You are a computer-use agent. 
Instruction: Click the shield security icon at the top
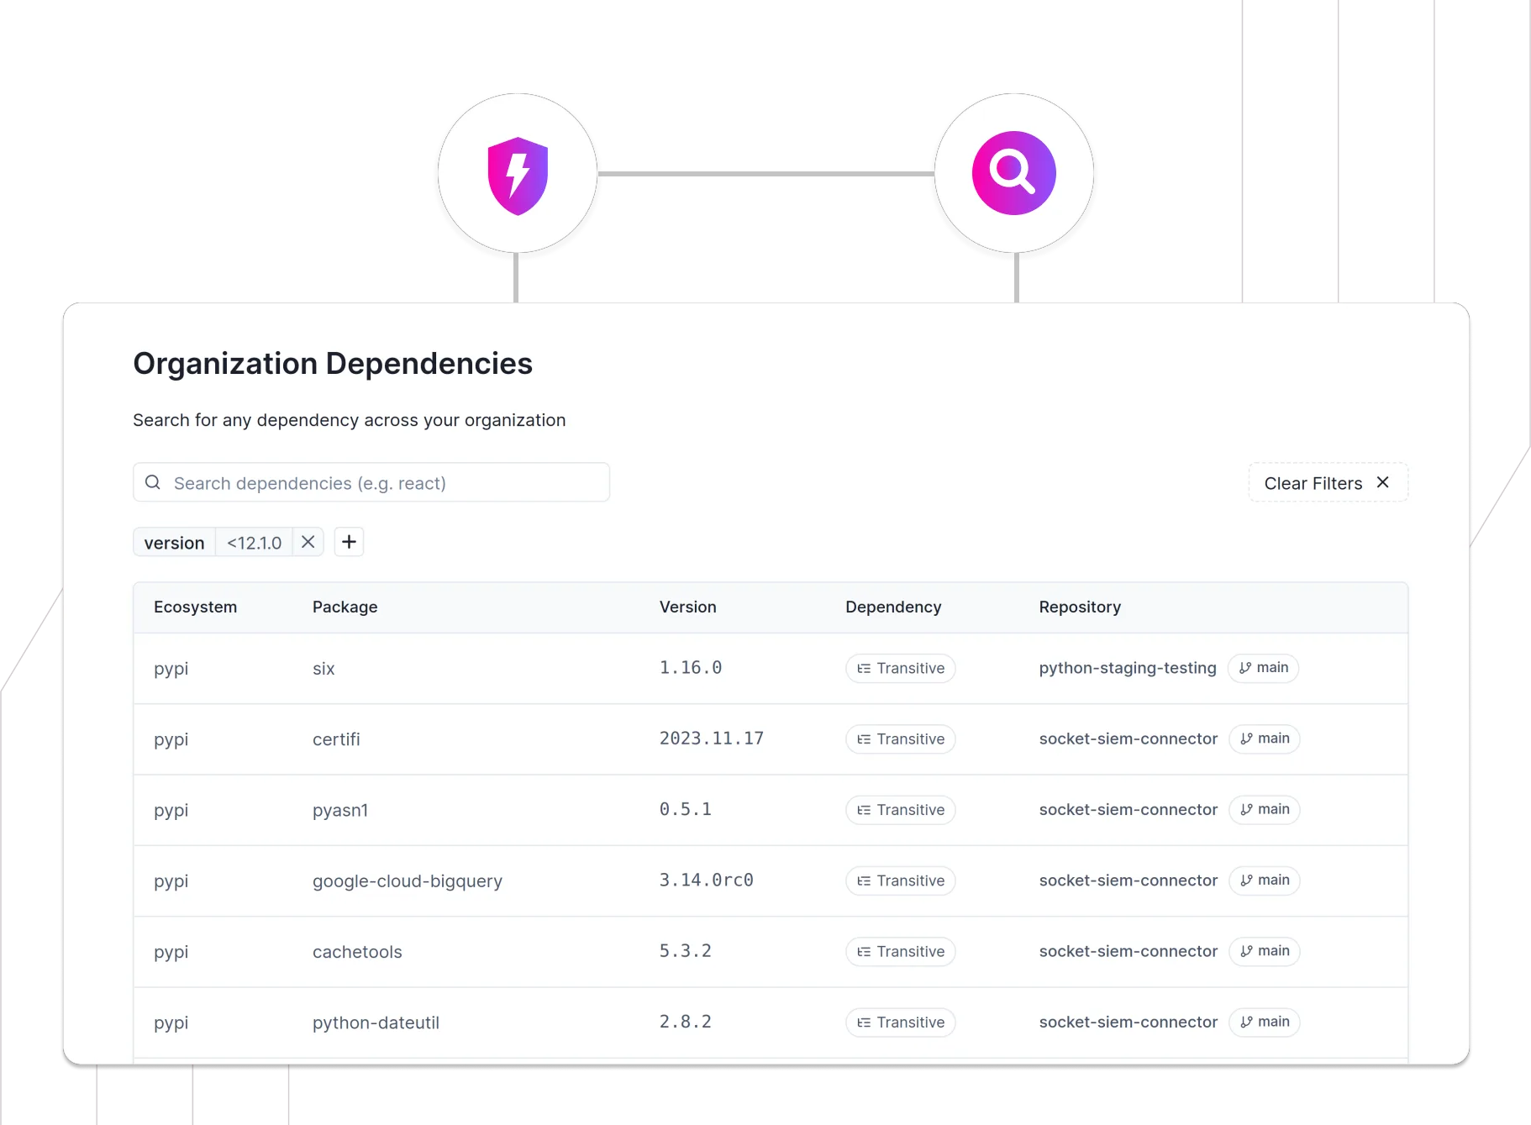(517, 172)
